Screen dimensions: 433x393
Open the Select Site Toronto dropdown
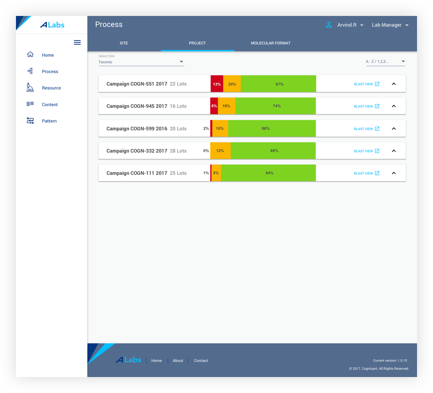[x=141, y=62]
